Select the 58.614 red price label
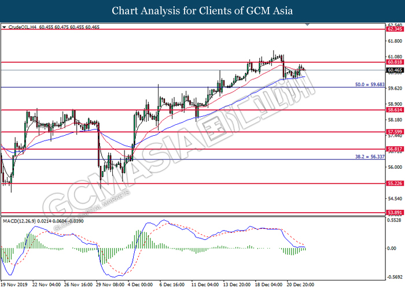The image size is (405, 289). point(395,110)
